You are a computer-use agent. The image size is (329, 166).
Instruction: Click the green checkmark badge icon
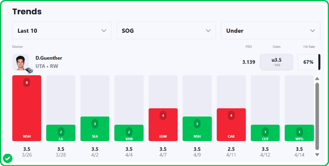(7, 158)
